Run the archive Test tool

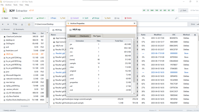63,18
